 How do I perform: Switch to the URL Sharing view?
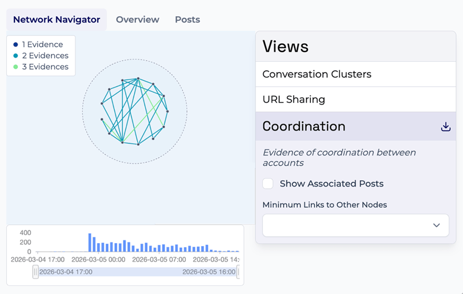coord(293,99)
